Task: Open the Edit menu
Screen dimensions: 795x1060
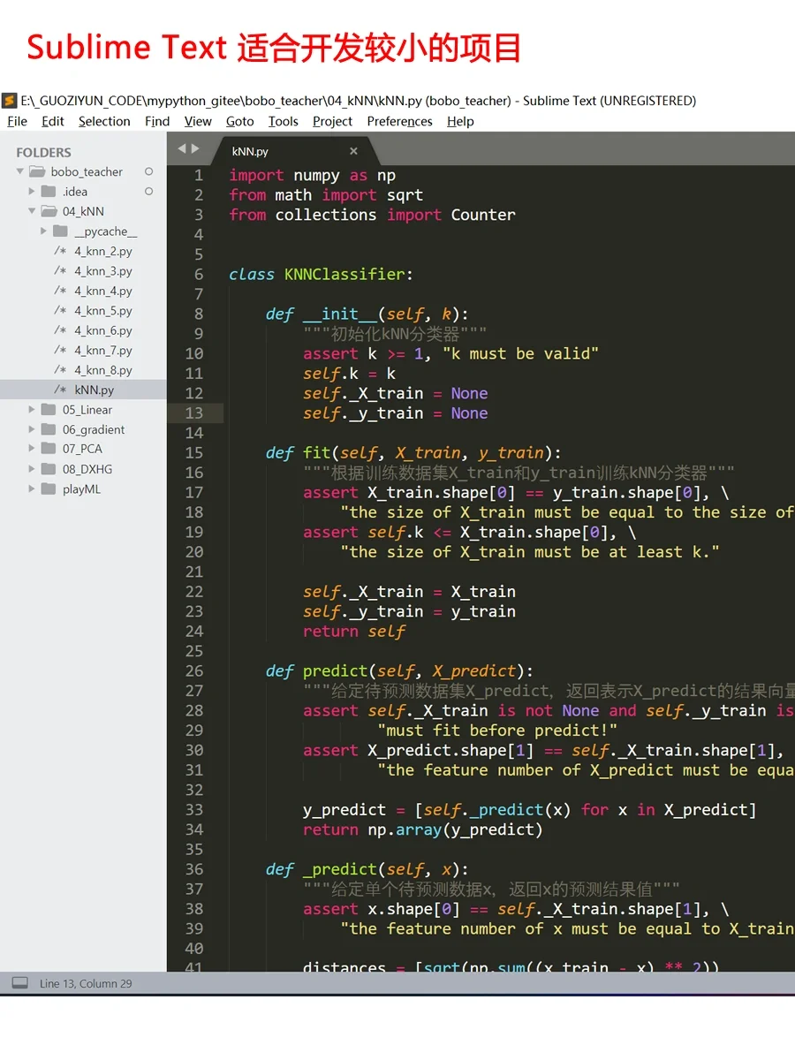Action: pos(53,121)
